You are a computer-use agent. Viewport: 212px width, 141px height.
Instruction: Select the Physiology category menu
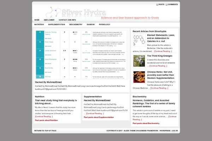[105, 25]
